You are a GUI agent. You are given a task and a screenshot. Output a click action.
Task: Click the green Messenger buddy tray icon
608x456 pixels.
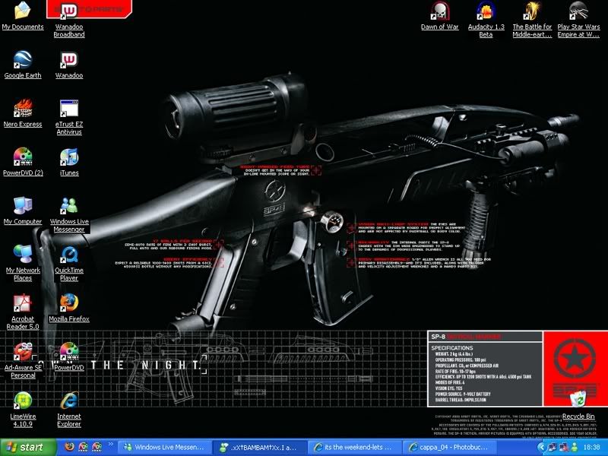tap(575, 448)
